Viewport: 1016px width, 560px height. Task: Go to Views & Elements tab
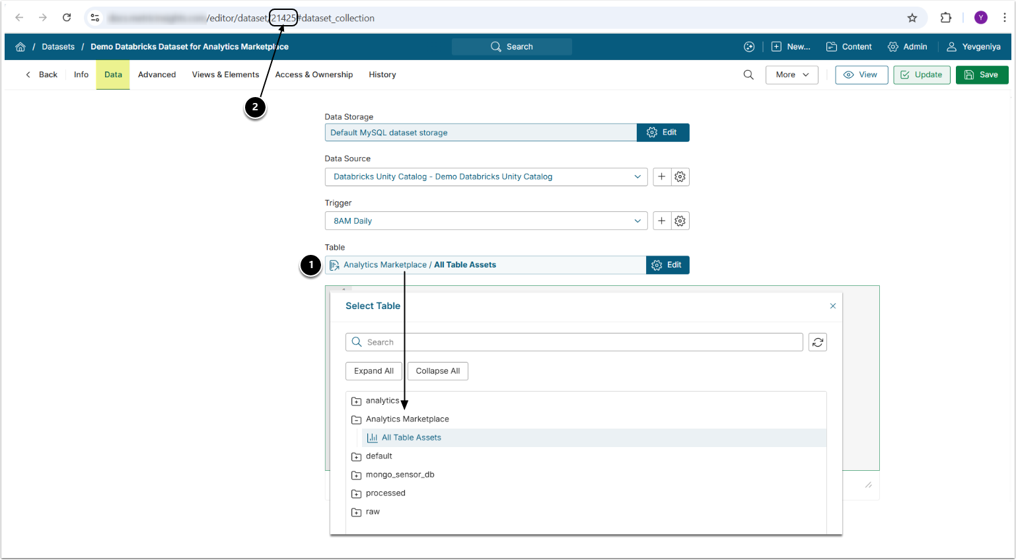click(225, 75)
